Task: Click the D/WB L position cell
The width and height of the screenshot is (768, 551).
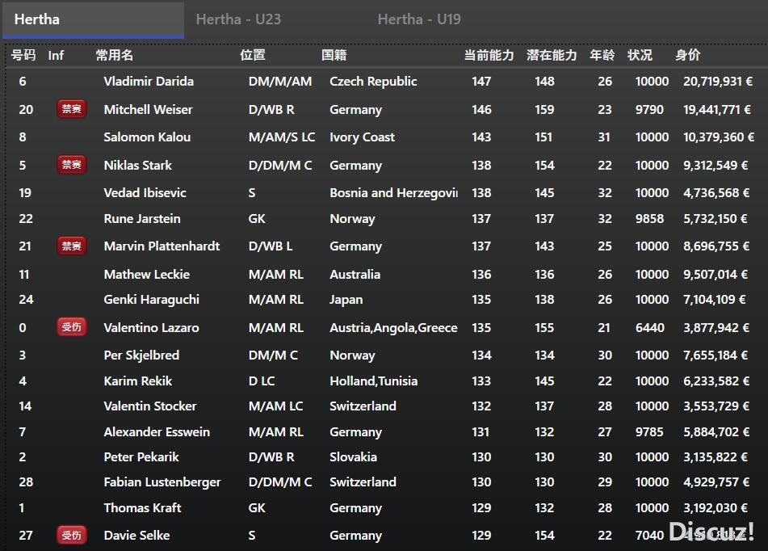Action: point(271,246)
